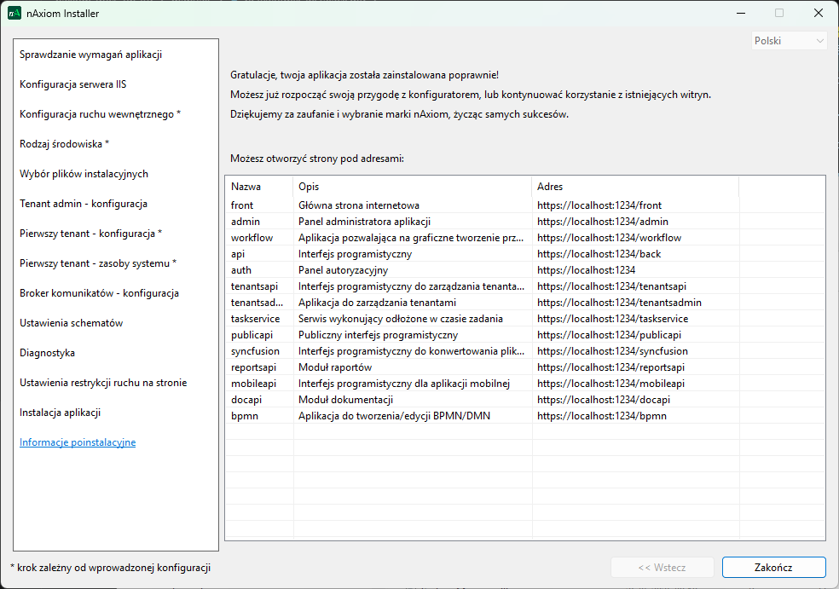Select Pierwszy tenant - zasoby systemu step
839x589 pixels.
click(98, 263)
